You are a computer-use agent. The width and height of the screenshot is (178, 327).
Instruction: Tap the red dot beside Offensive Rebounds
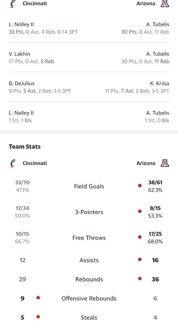(x=38, y=298)
